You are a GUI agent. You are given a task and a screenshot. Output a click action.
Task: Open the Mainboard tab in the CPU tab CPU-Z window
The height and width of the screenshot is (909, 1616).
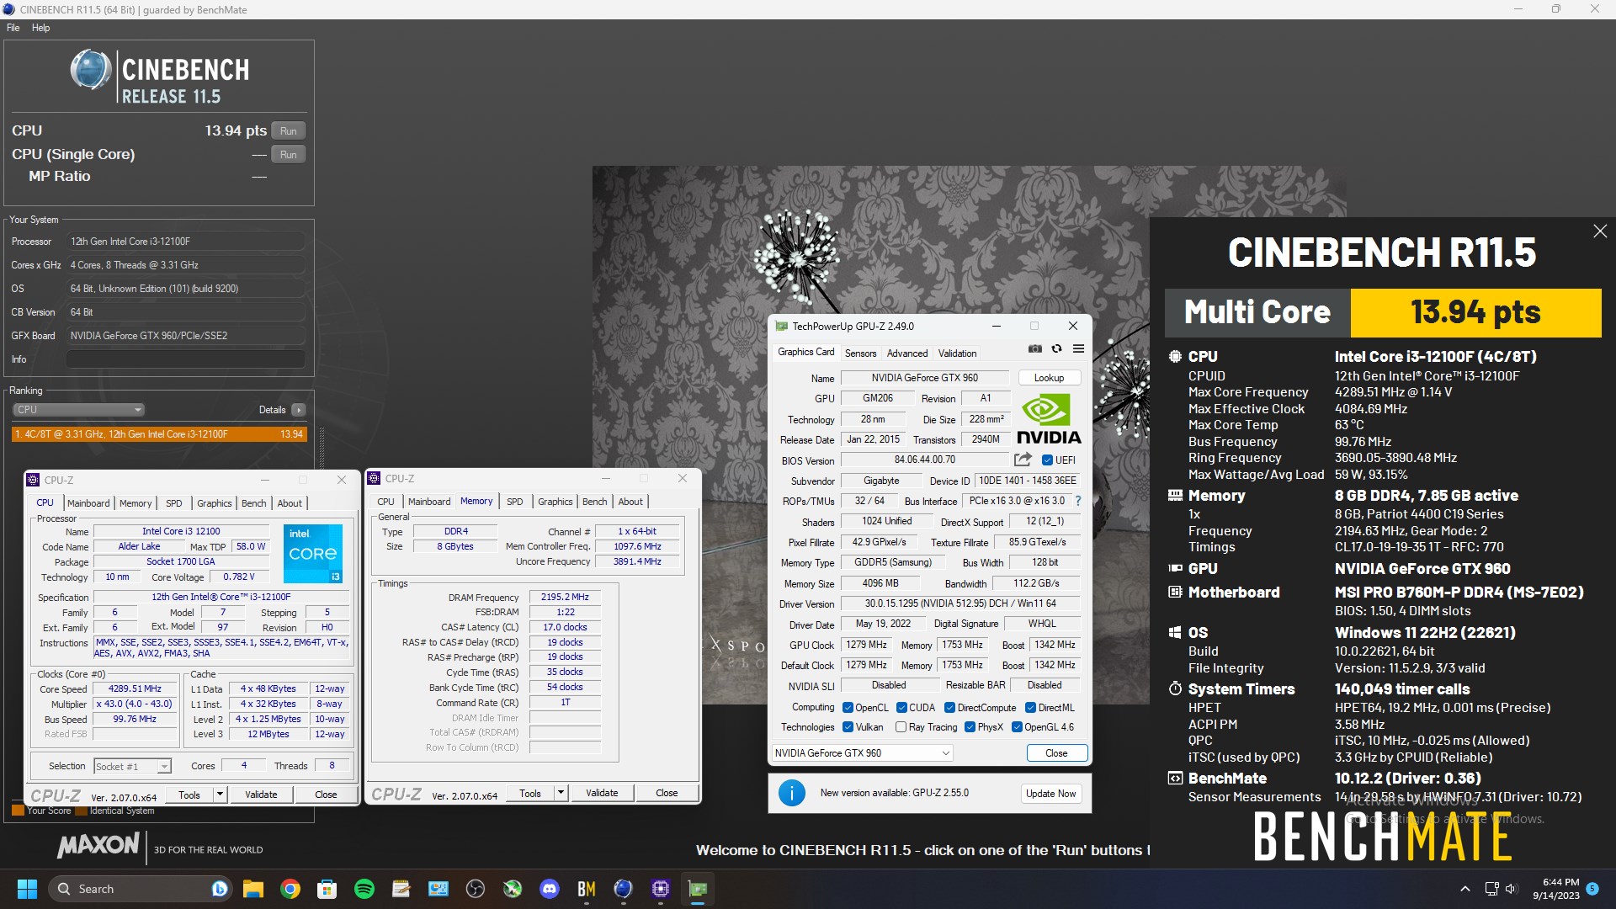88,503
